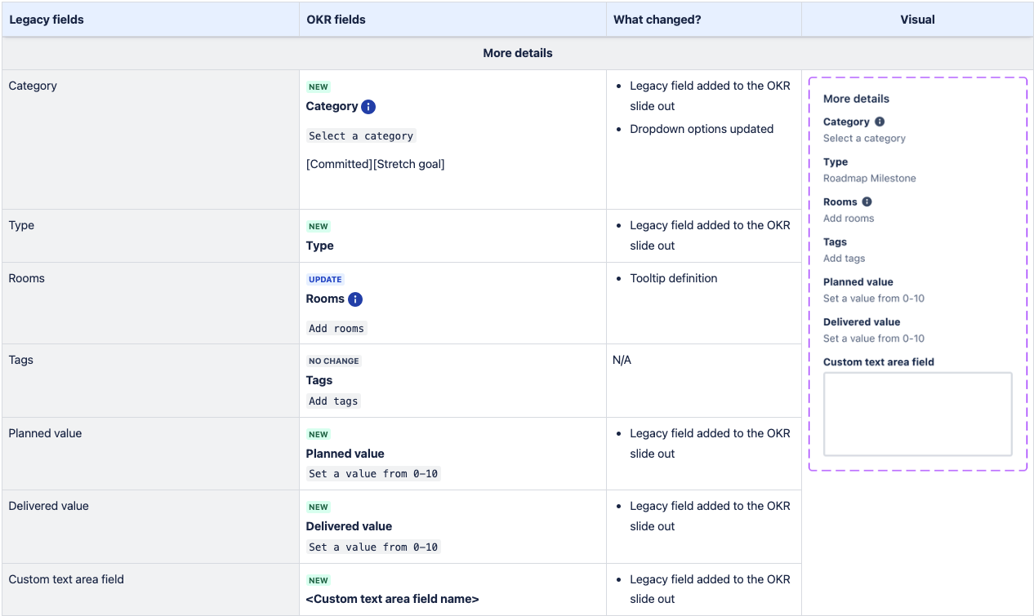
Task: Open the Category info tooltip in the visual panel
Action: tap(880, 122)
